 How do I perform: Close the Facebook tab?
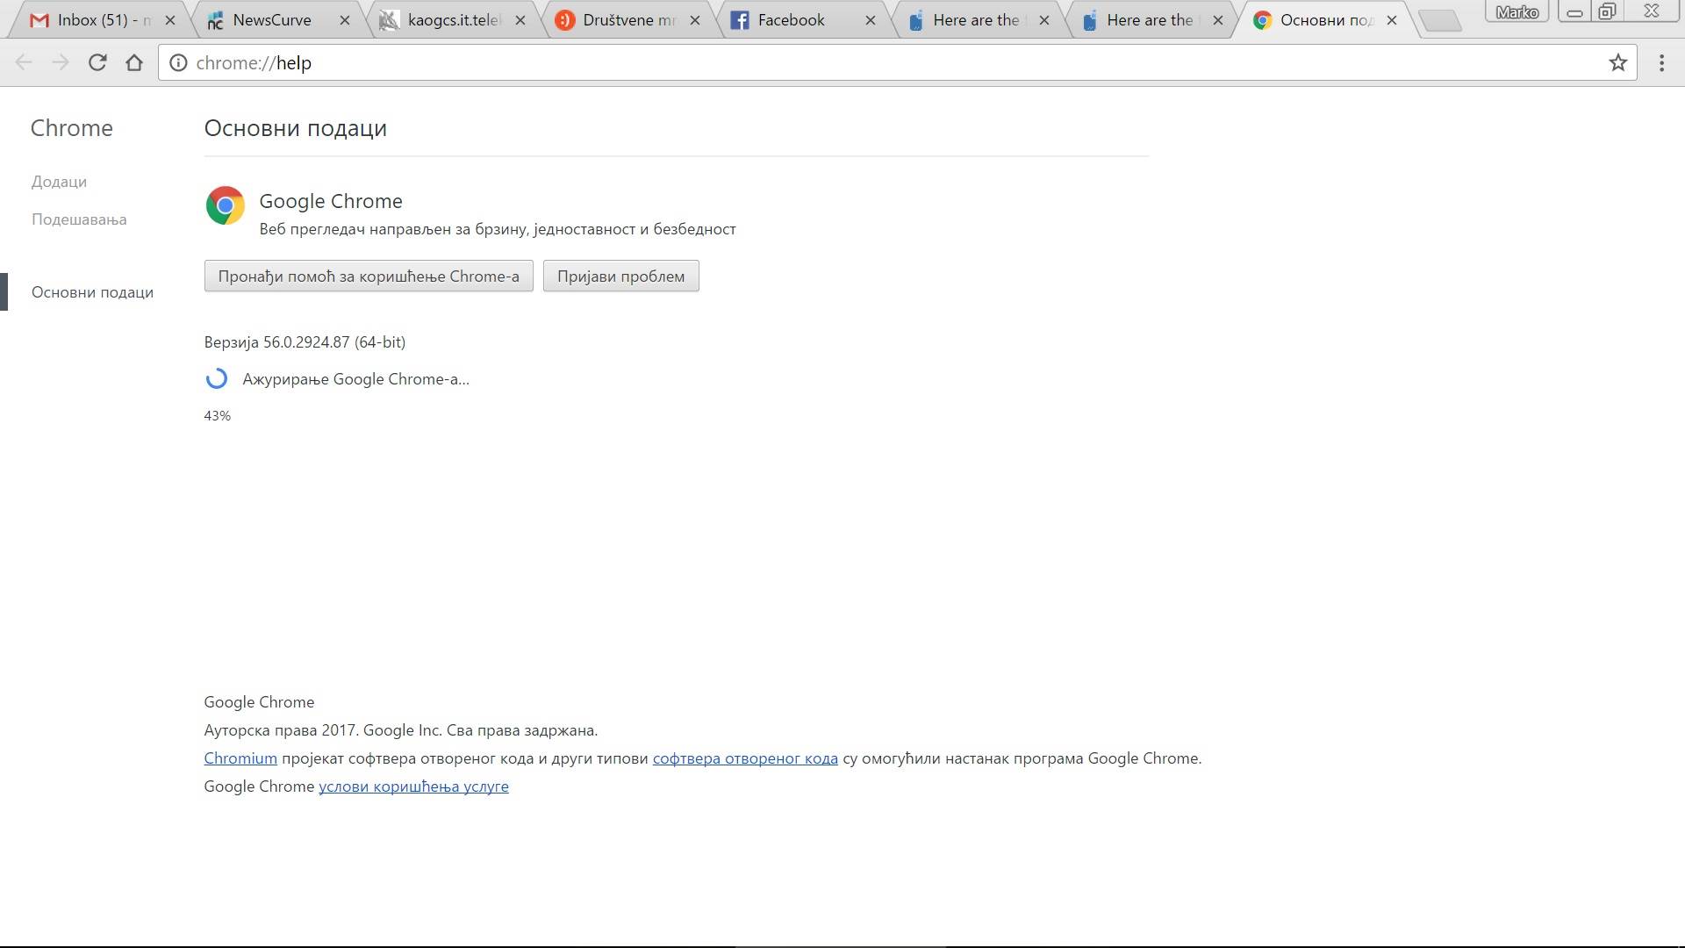click(870, 20)
